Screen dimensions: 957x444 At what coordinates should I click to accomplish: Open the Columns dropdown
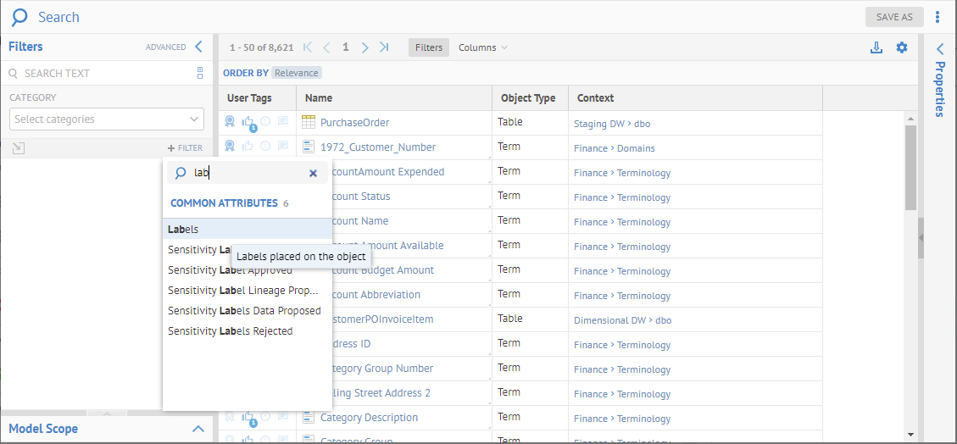coord(482,47)
